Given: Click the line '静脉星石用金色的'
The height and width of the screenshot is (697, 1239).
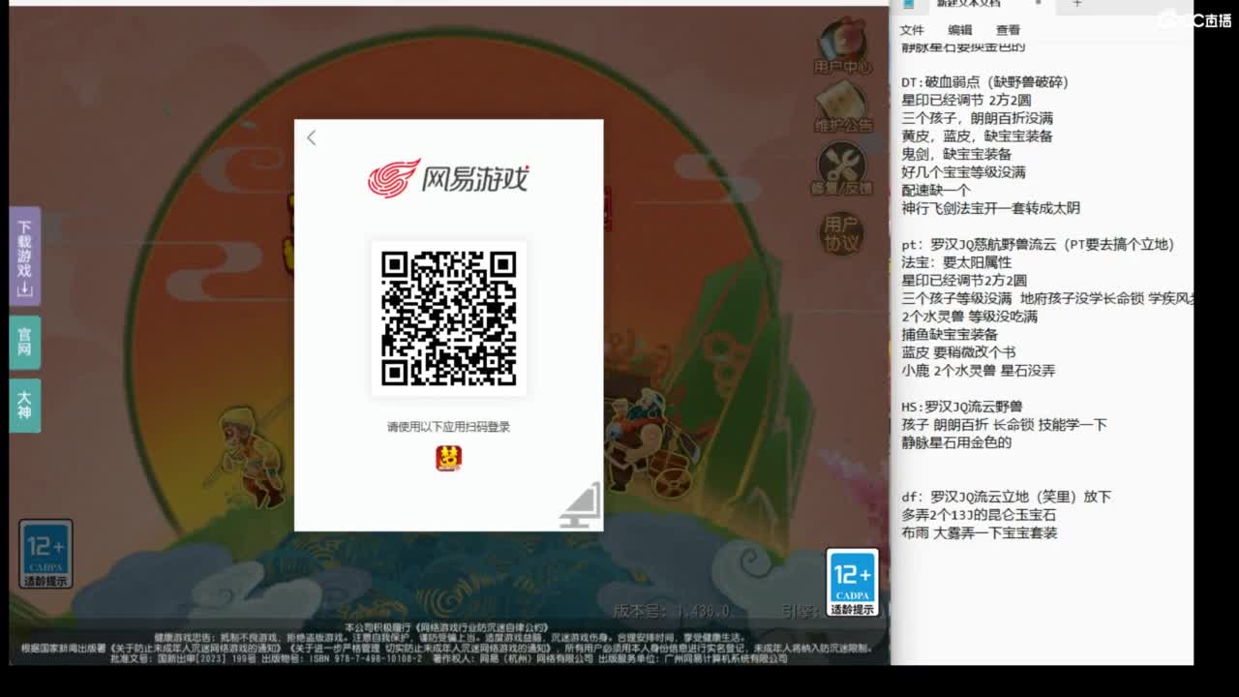Looking at the screenshot, I should tap(956, 442).
